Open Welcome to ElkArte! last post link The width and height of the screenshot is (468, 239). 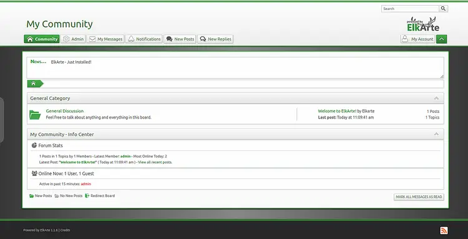[x=337, y=111]
